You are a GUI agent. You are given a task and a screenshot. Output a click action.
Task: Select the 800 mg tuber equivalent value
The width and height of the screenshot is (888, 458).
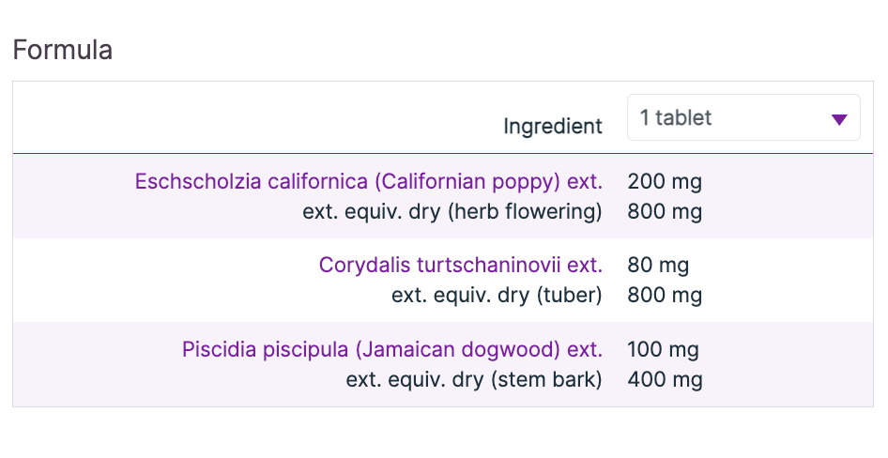[x=665, y=296]
